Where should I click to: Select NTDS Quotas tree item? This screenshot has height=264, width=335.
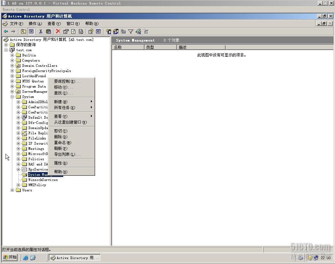click(x=33, y=81)
